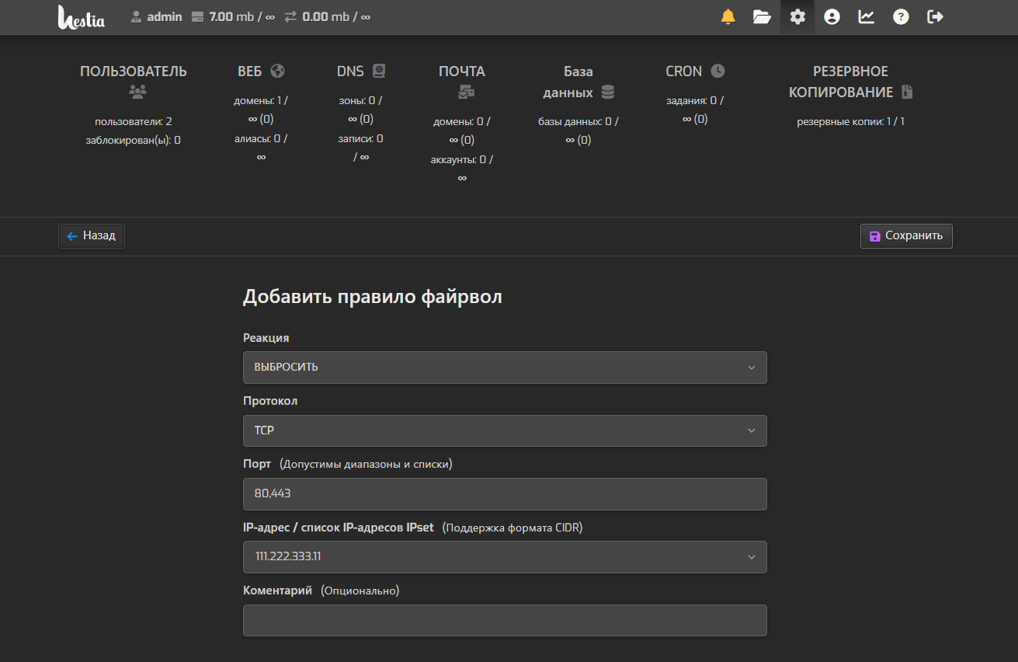Open the notifications bell
The width and height of the screenshot is (1018, 662).
tap(728, 17)
